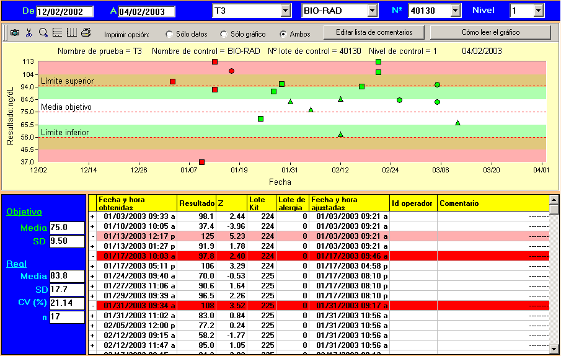Click the printer icon in toolbar
The width and height of the screenshot is (561, 356).
(86, 33)
